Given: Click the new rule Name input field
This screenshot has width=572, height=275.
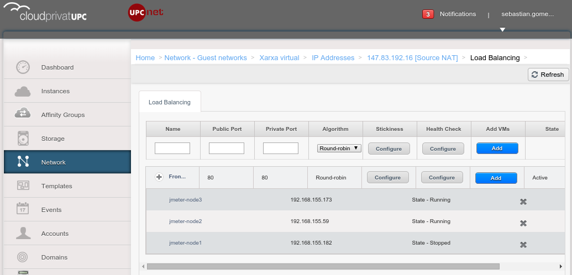Looking at the screenshot, I should [x=172, y=148].
